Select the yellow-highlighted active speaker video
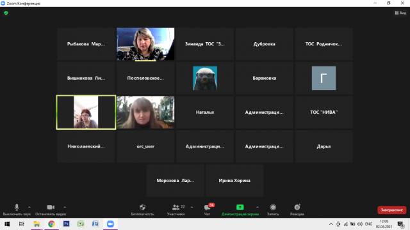This screenshot has height=230, width=410. pyautogui.click(x=86, y=112)
